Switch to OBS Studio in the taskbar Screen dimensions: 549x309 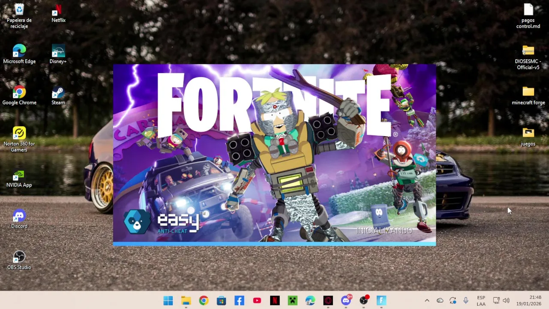(364, 300)
